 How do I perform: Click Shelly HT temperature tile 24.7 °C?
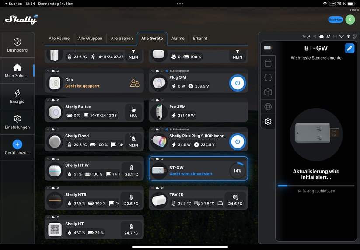(x=131, y=229)
